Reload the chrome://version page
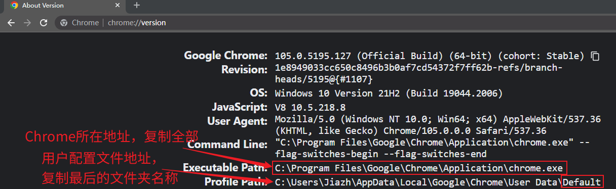 pos(44,23)
